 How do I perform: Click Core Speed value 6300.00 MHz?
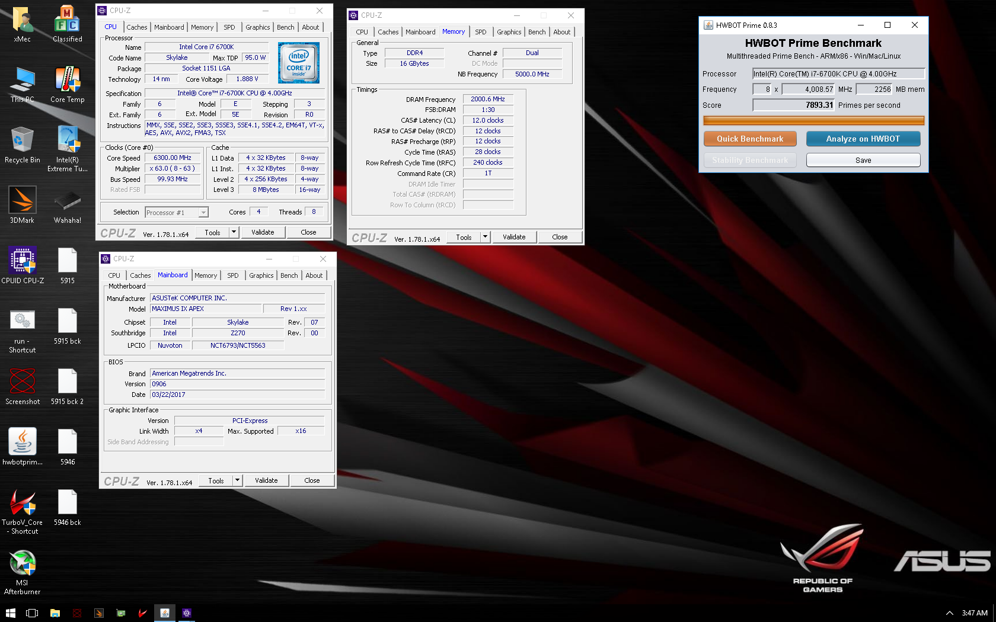click(x=173, y=158)
